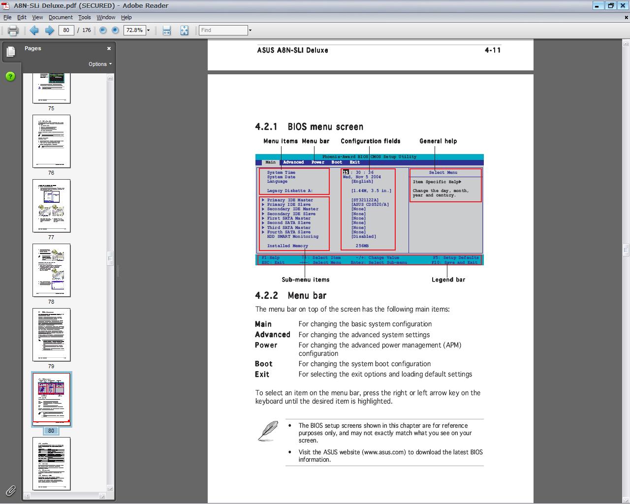Click the Print icon in toolbar
This screenshot has width=630, height=504.
(13, 31)
